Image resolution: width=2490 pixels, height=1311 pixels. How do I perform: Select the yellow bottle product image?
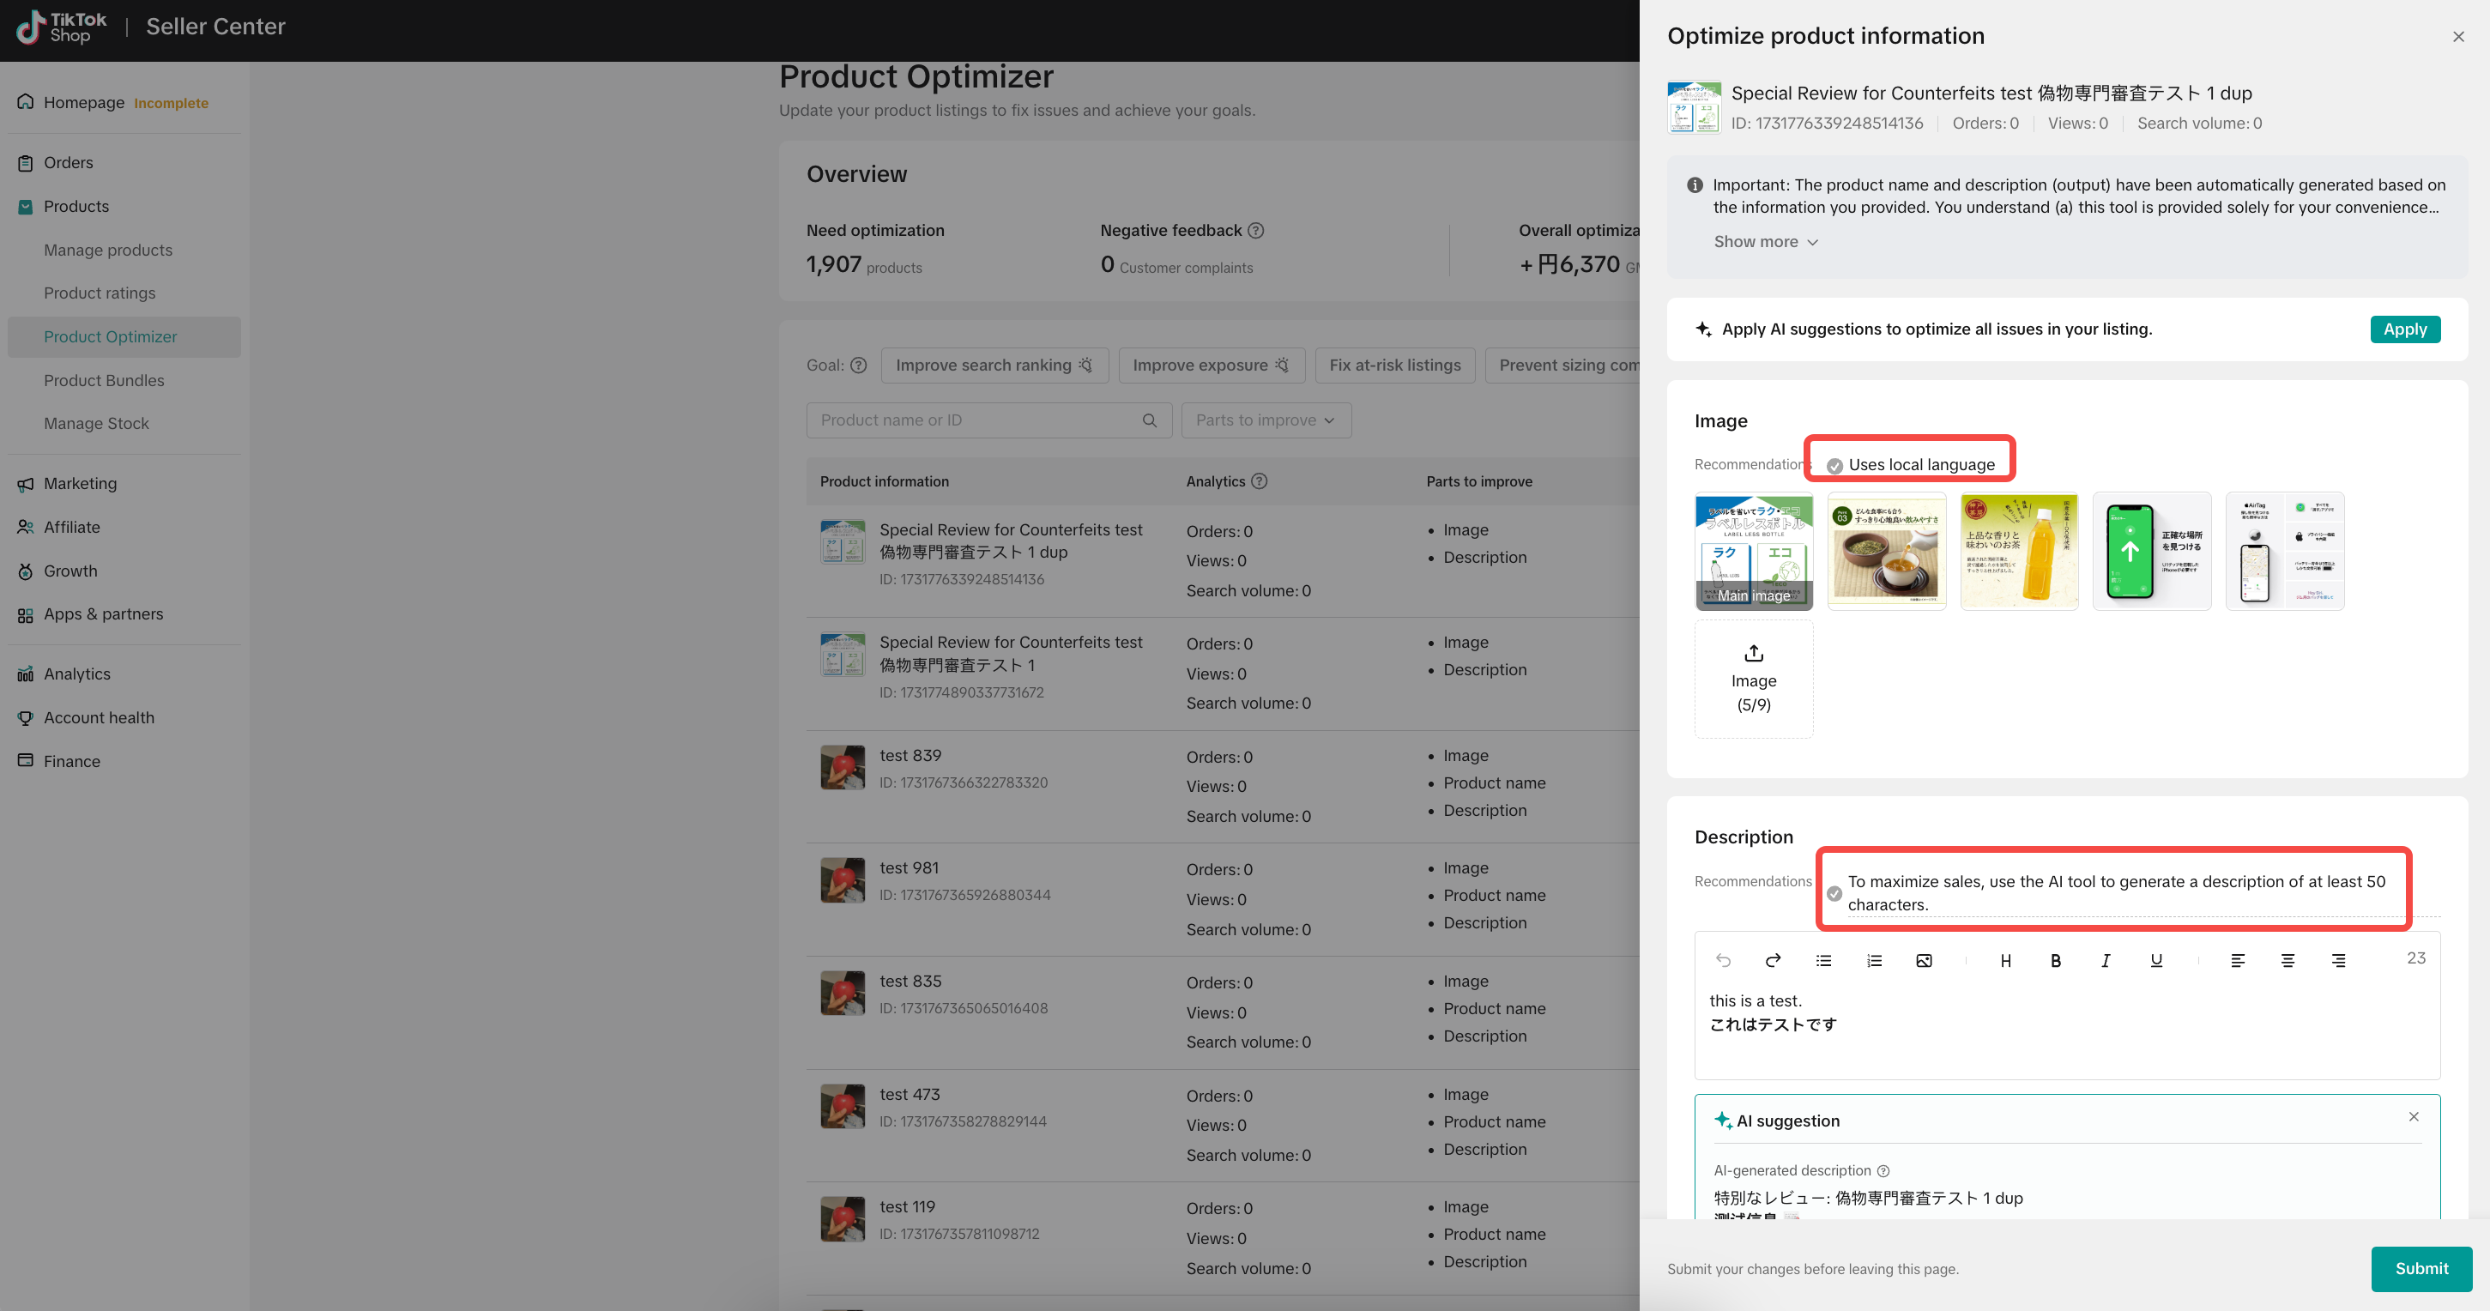[2019, 551]
